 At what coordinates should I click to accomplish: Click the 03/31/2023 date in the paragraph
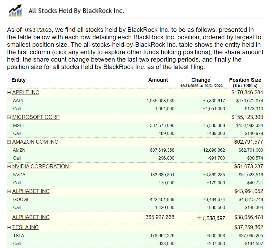tap(38, 30)
